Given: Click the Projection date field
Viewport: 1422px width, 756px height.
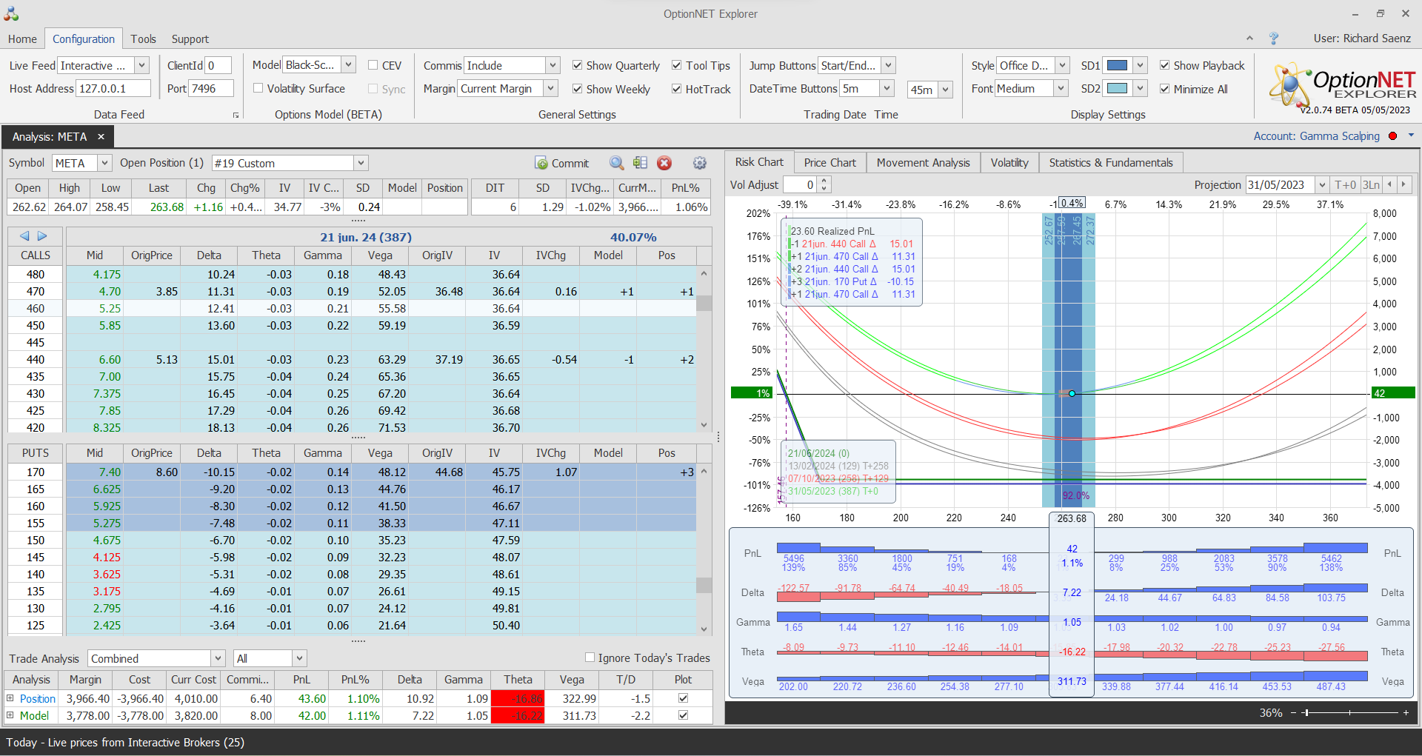Looking at the screenshot, I should [x=1281, y=184].
